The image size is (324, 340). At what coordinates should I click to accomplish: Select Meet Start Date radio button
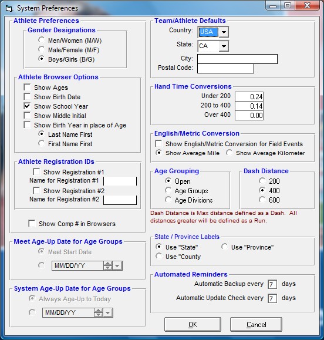[41, 251]
